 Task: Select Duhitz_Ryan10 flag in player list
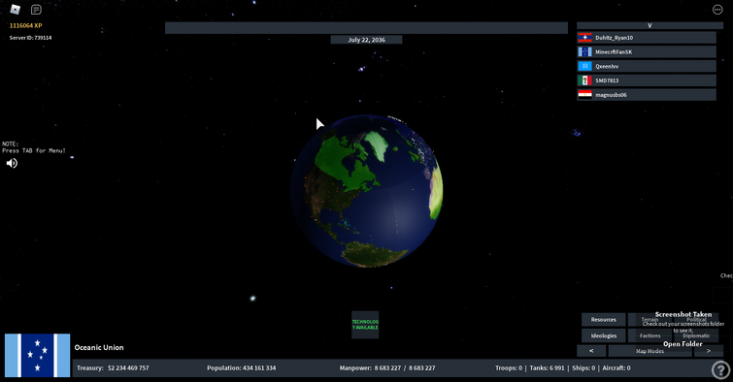584,38
